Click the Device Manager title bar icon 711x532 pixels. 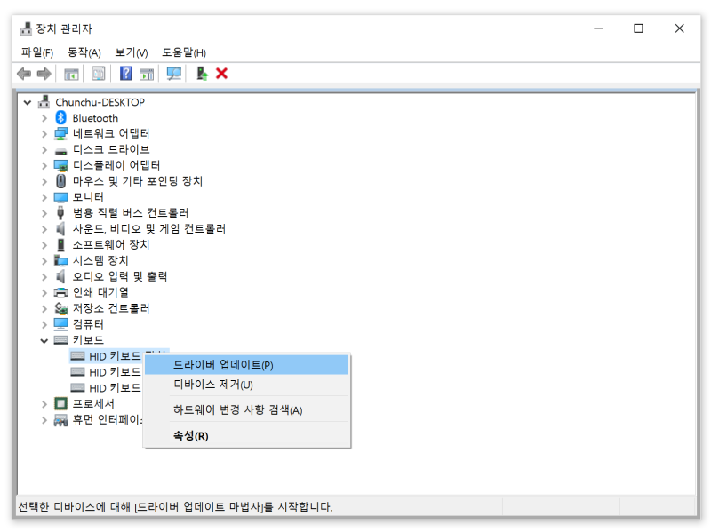tap(26, 28)
